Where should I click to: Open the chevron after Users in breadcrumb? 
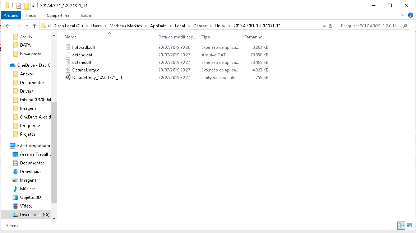pyautogui.click(x=105, y=26)
